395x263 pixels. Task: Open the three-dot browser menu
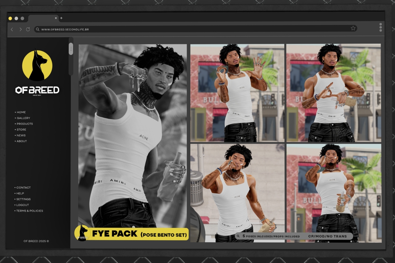(x=381, y=27)
